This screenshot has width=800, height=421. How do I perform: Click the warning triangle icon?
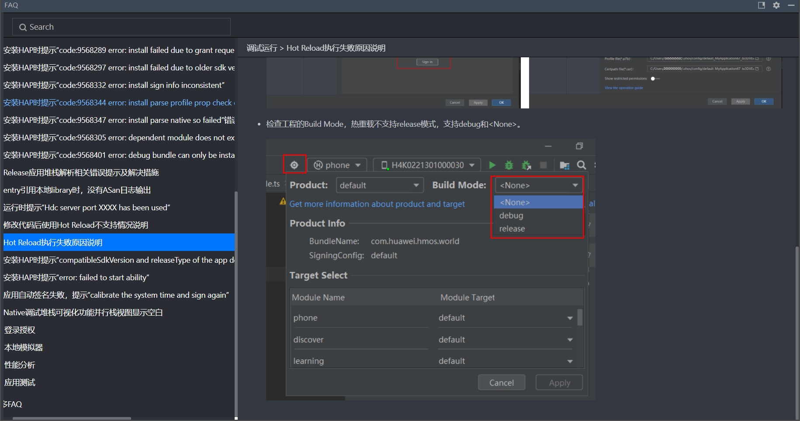pyautogui.click(x=283, y=202)
